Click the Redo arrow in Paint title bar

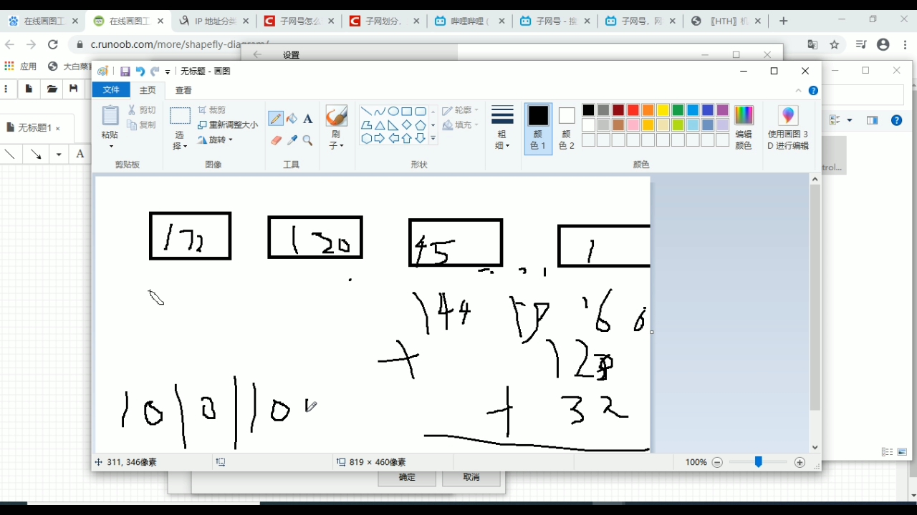click(154, 72)
